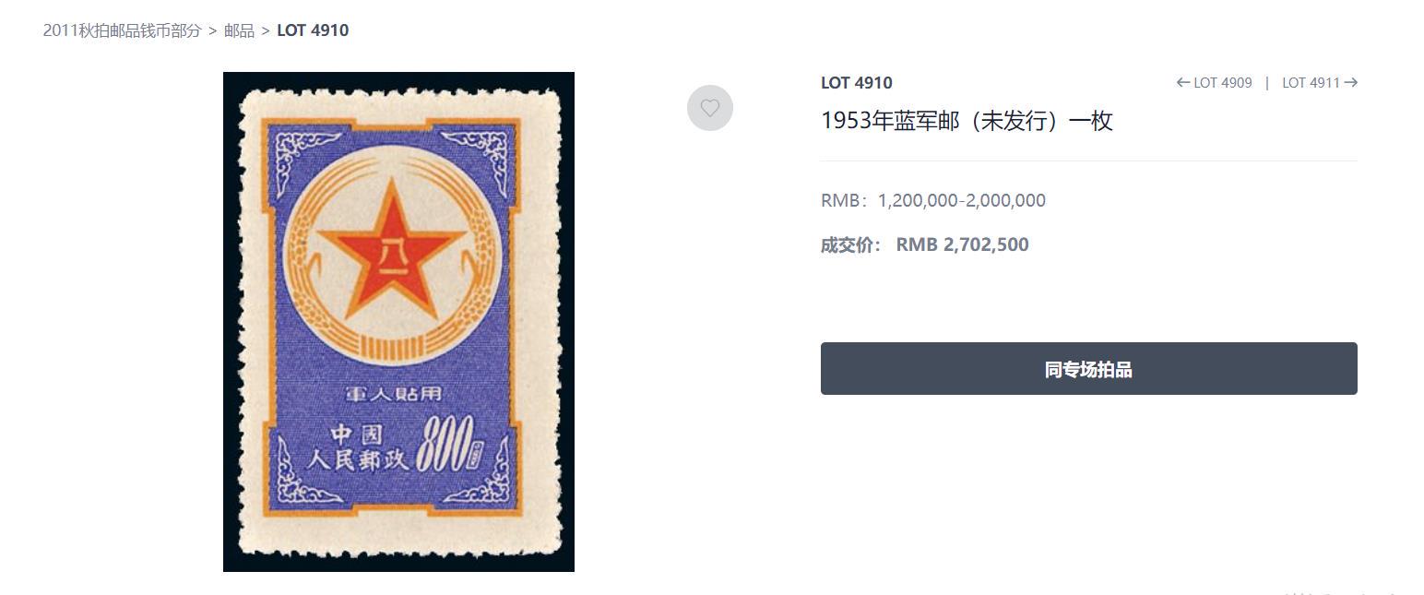Select estimate range 1,200,000-2,000,000

coord(961,200)
